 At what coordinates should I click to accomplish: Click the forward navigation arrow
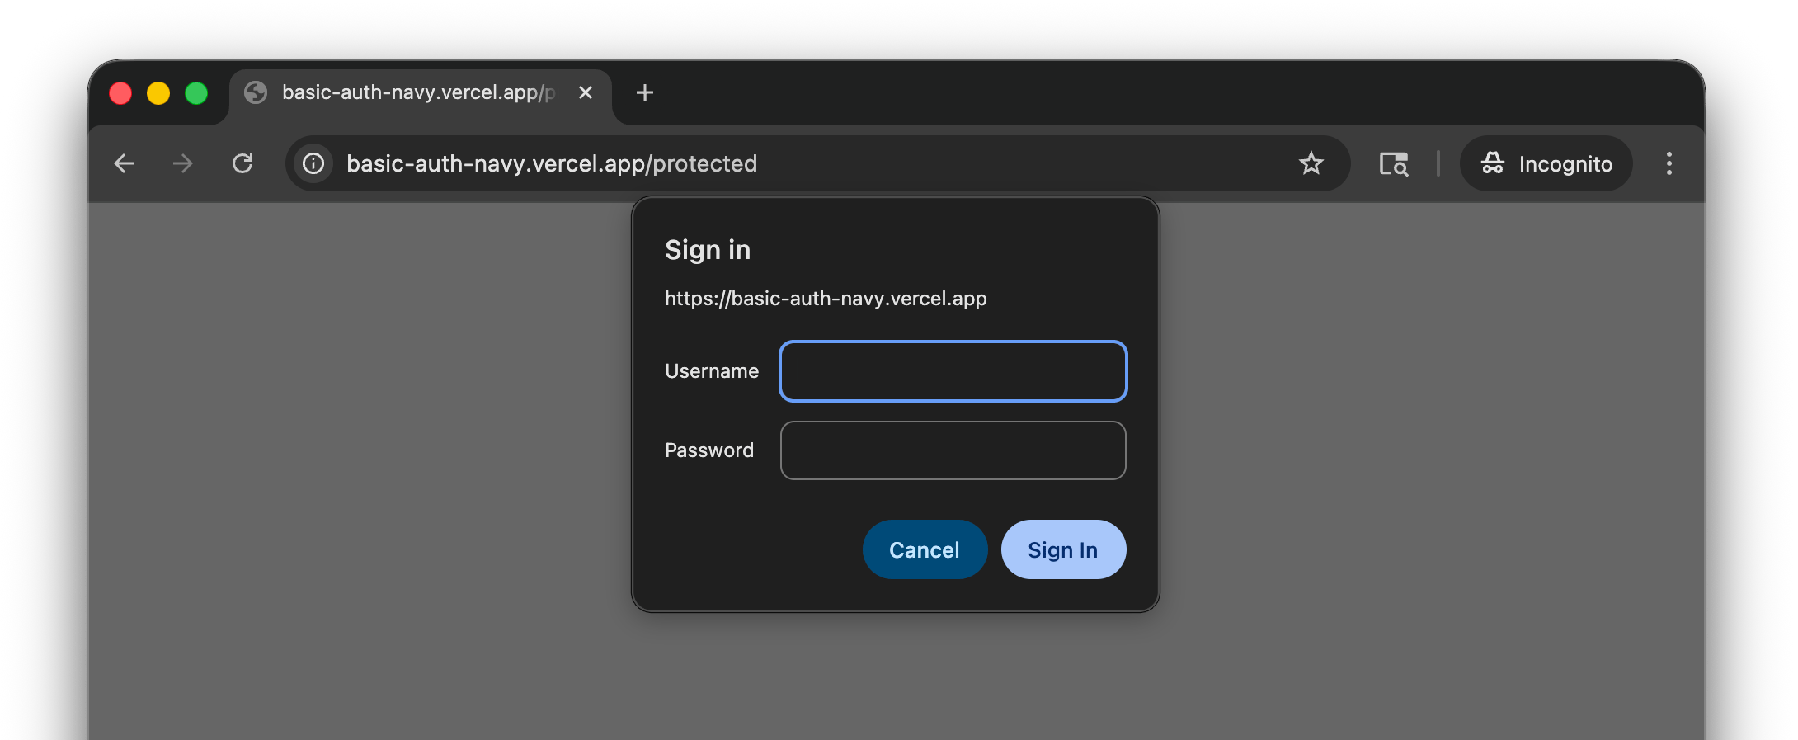[x=183, y=163]
